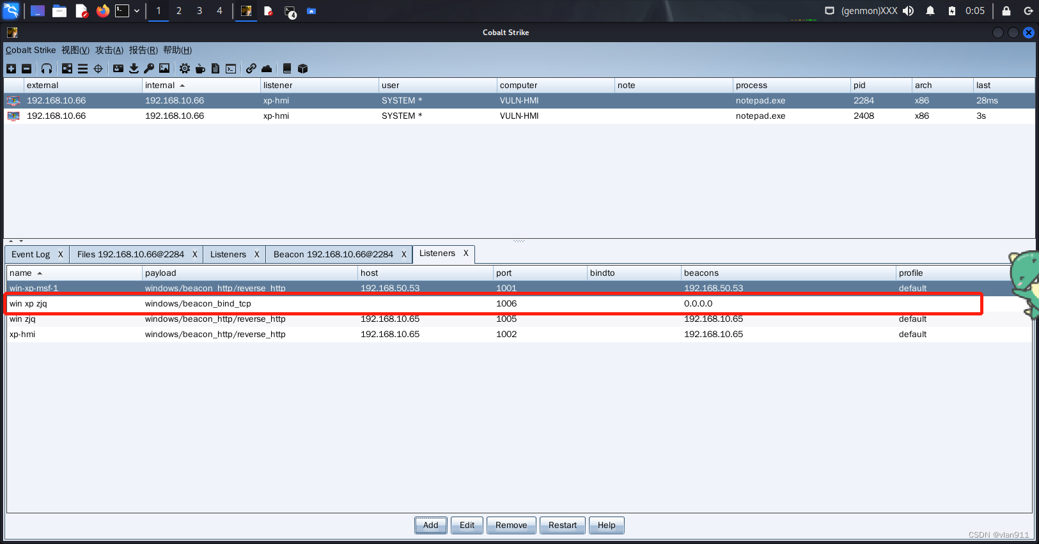Screen dimensions: 1039x544
Task: Click the Help button below listeners
Action: (x=607, y=525)
